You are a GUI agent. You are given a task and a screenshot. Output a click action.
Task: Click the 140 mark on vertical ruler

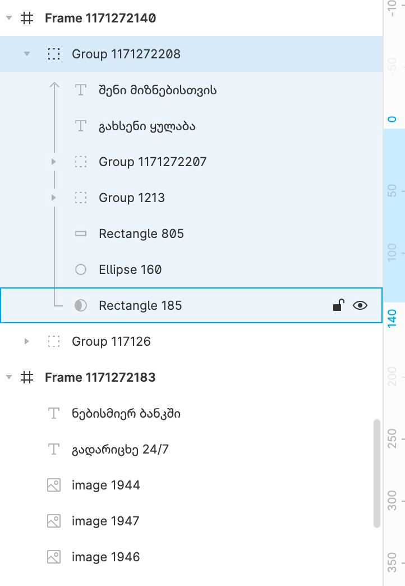point(392,318)
